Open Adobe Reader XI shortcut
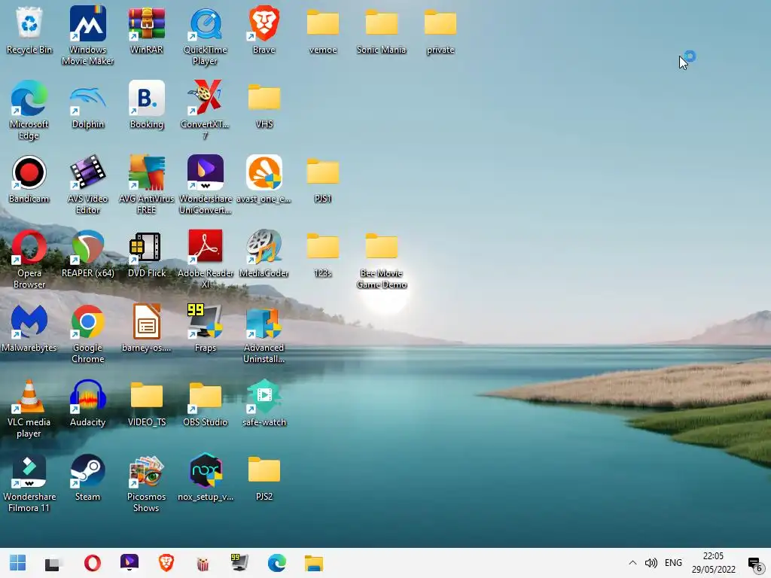771x578 pixels. pyautogui.click(x=205, y=260)
